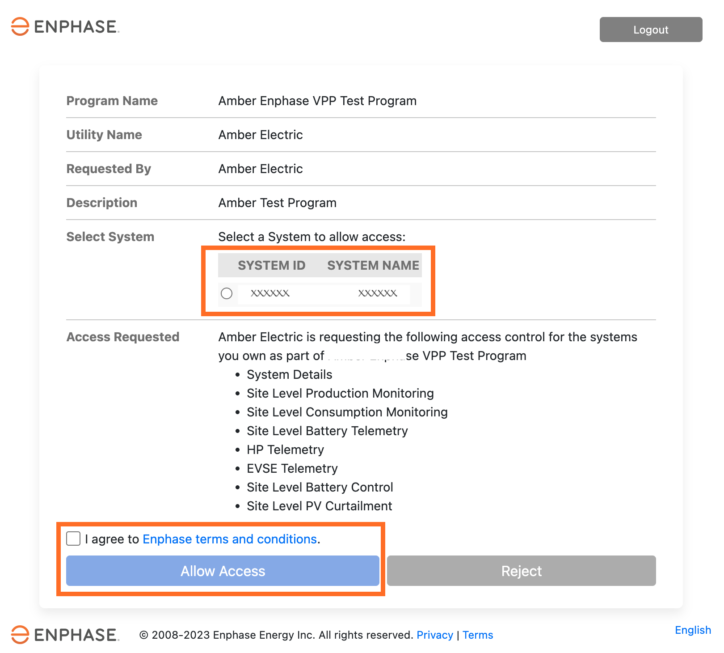The height and width of the screenshot is (653, 724).
Task: Click the Program Name label
Action: (x=112, y=101)
